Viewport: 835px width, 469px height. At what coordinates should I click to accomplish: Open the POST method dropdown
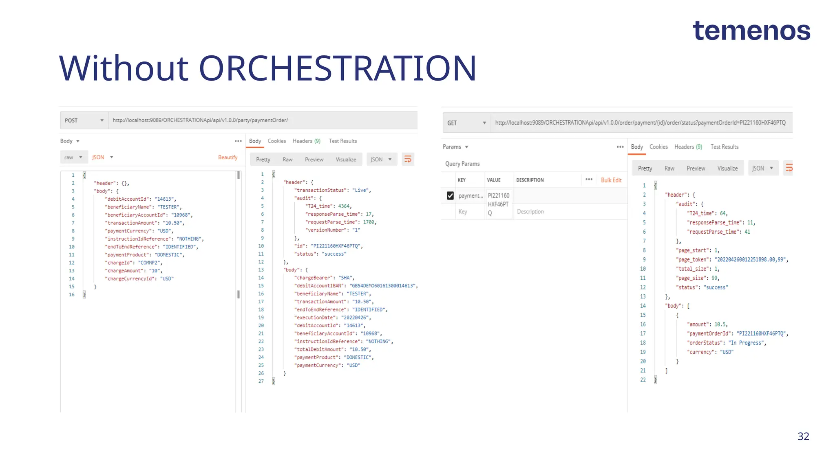[84, 121]
